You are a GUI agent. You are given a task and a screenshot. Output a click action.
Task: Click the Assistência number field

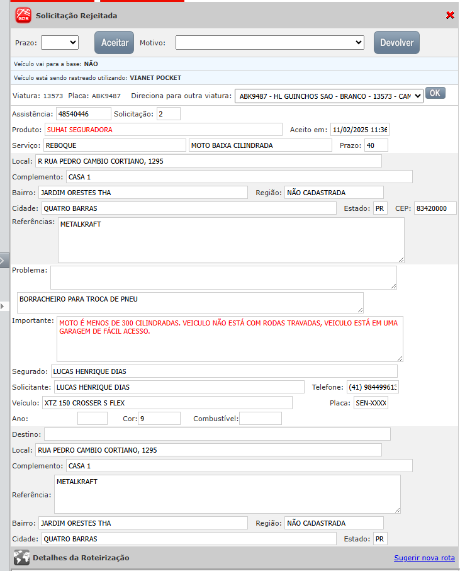click(82, 114)
